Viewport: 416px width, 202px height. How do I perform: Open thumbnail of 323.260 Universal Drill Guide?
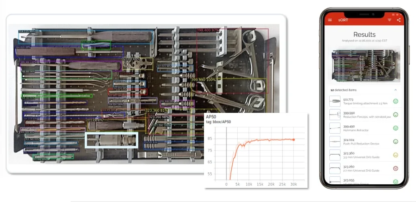[335, 168]
